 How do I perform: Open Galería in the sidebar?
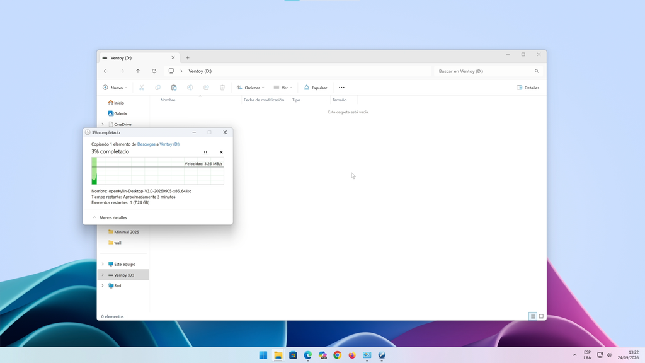[117, 113]
